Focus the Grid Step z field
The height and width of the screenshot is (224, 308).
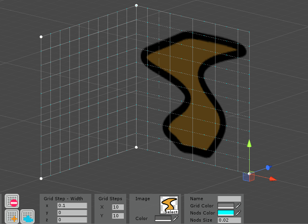(x=72, y=220)
